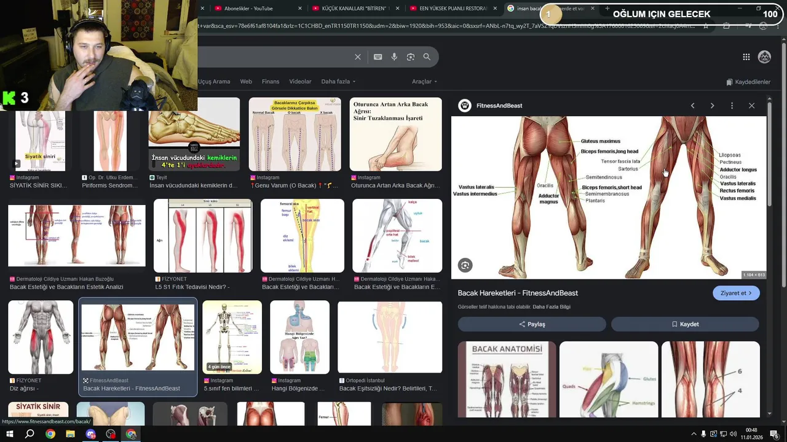Clear the Google search box with X
This screenshot has width=787, height=442.
[358, 57]
